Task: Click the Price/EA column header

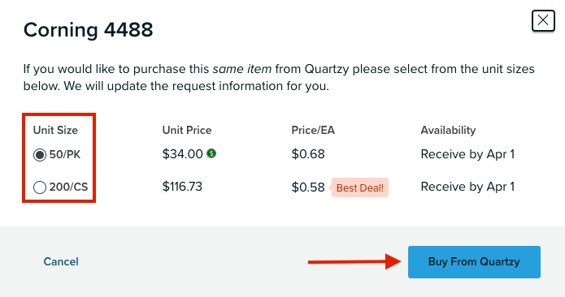Action: 313,130
